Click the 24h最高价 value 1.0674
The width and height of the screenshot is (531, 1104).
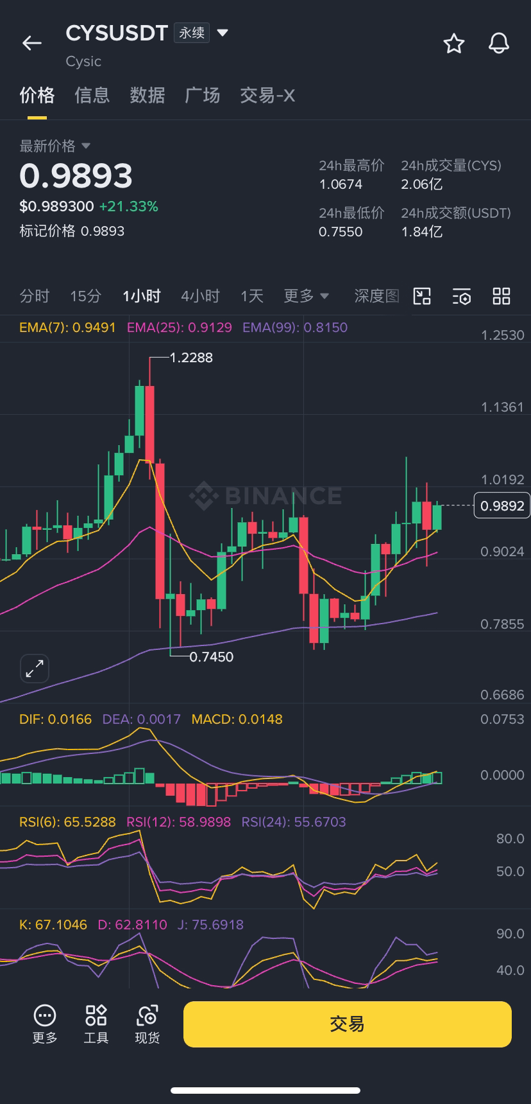[341, 184]
